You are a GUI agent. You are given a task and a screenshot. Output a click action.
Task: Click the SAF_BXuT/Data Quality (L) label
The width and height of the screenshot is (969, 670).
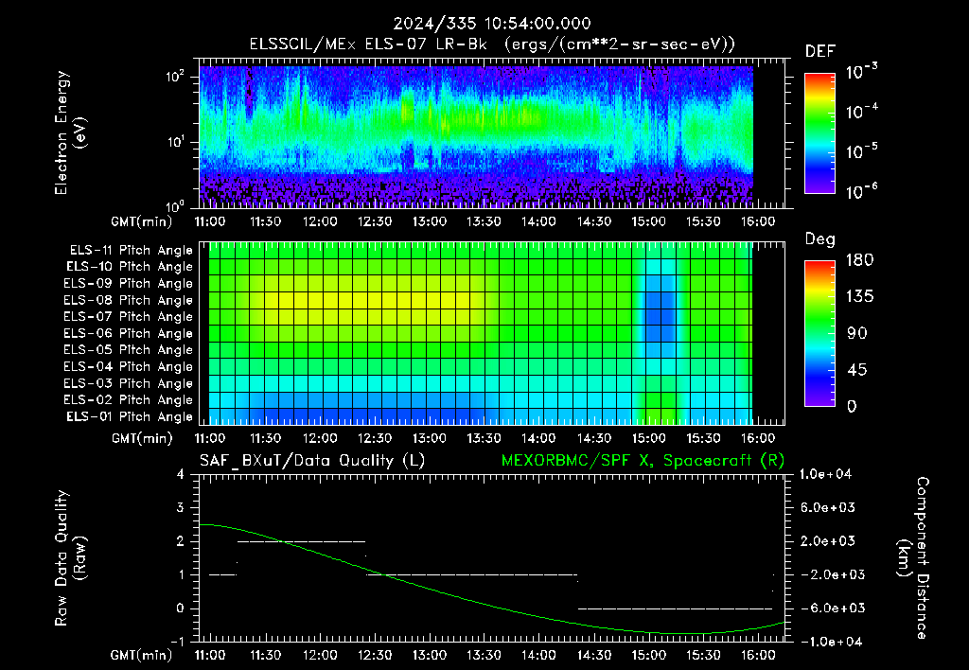312,461
